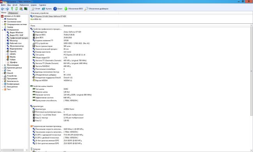Open the Отчёт report toolbar button
Image resolution: width=253 pixels, height=152 pixels.
36,9
